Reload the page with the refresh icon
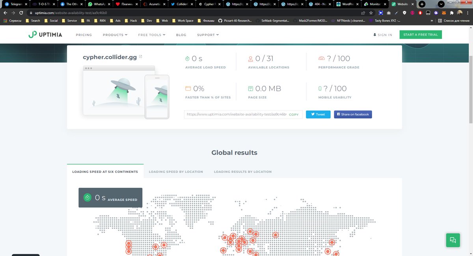Screen dimensions: 473x256 point(21,13)
